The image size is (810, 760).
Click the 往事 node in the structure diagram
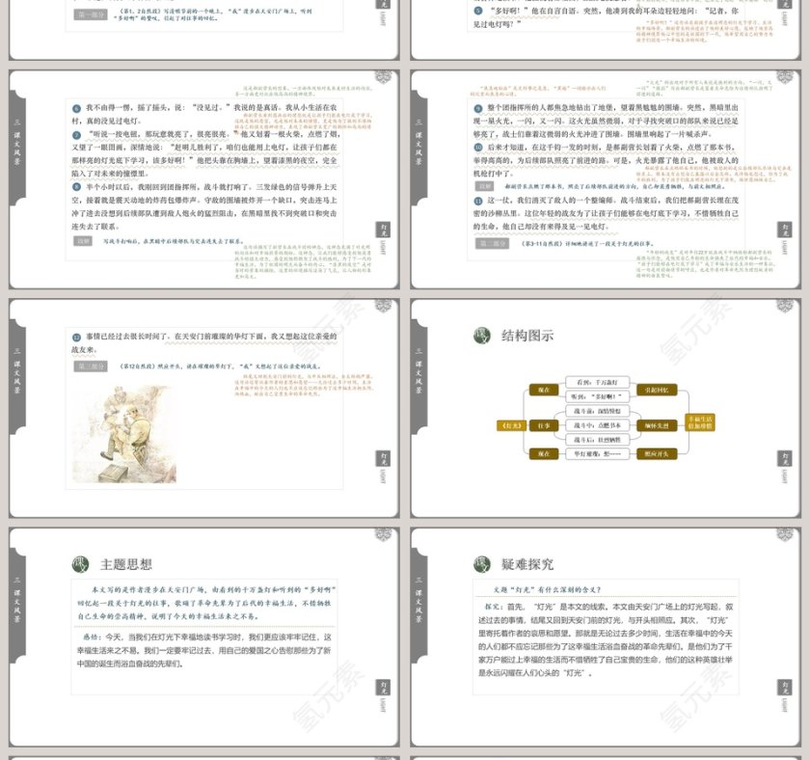[x=544, y=425]
